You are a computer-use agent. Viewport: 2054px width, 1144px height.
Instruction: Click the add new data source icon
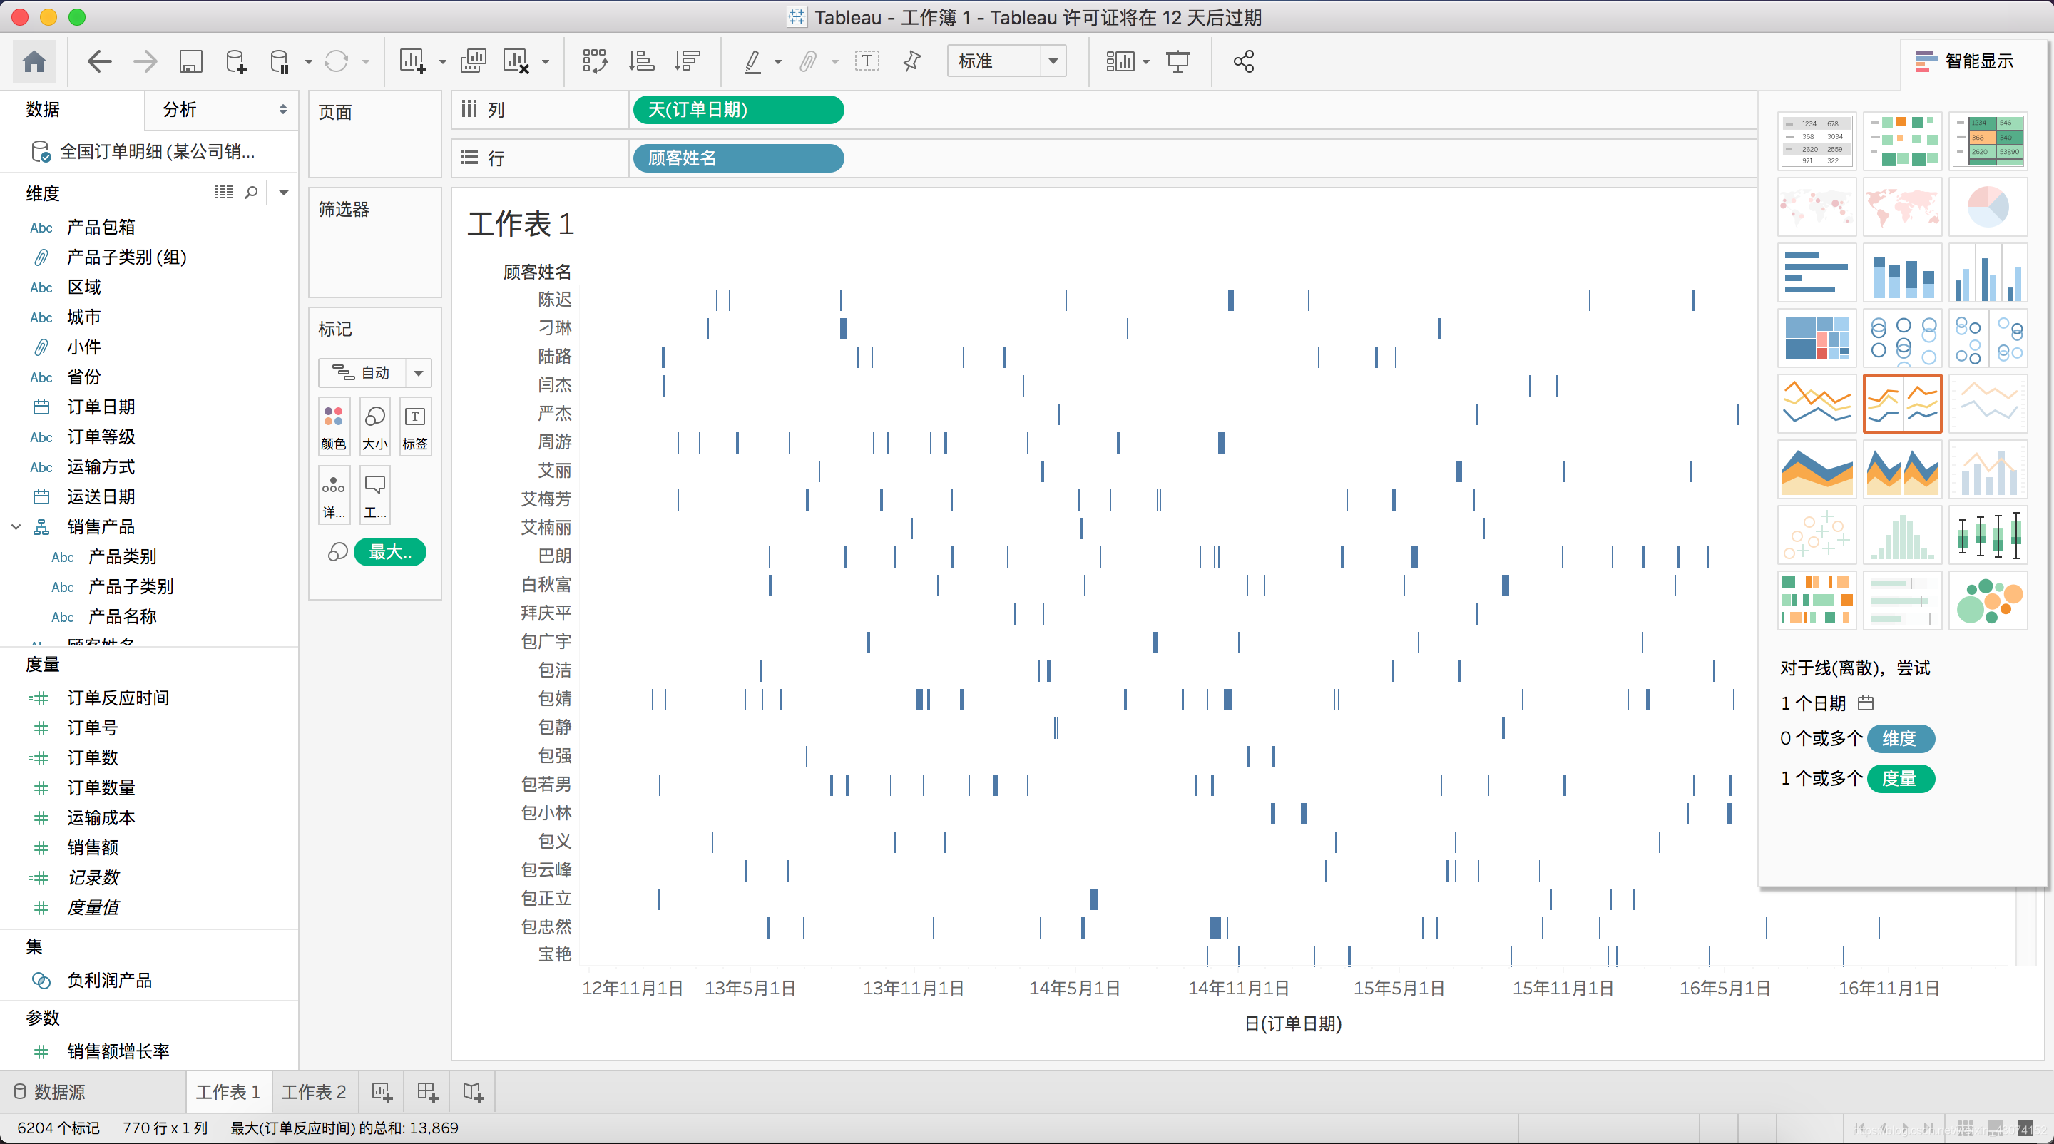235,61
